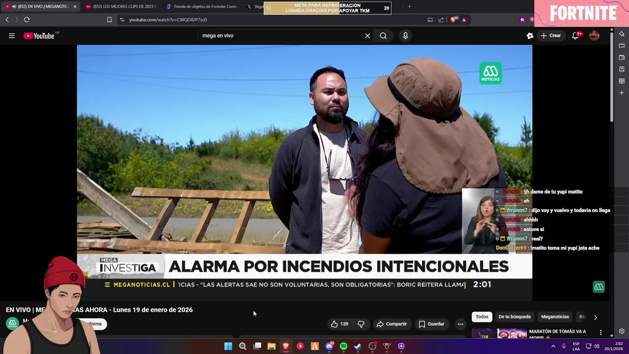This screenshot has height=354, width=629.
Task: Open Windows taskbar search
Action: coord(242,346)
